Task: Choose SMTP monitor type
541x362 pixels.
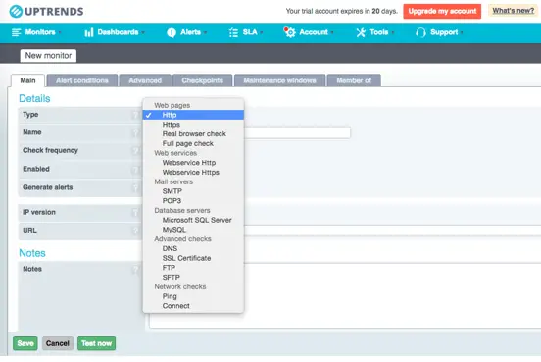Action: click(193, 191)
